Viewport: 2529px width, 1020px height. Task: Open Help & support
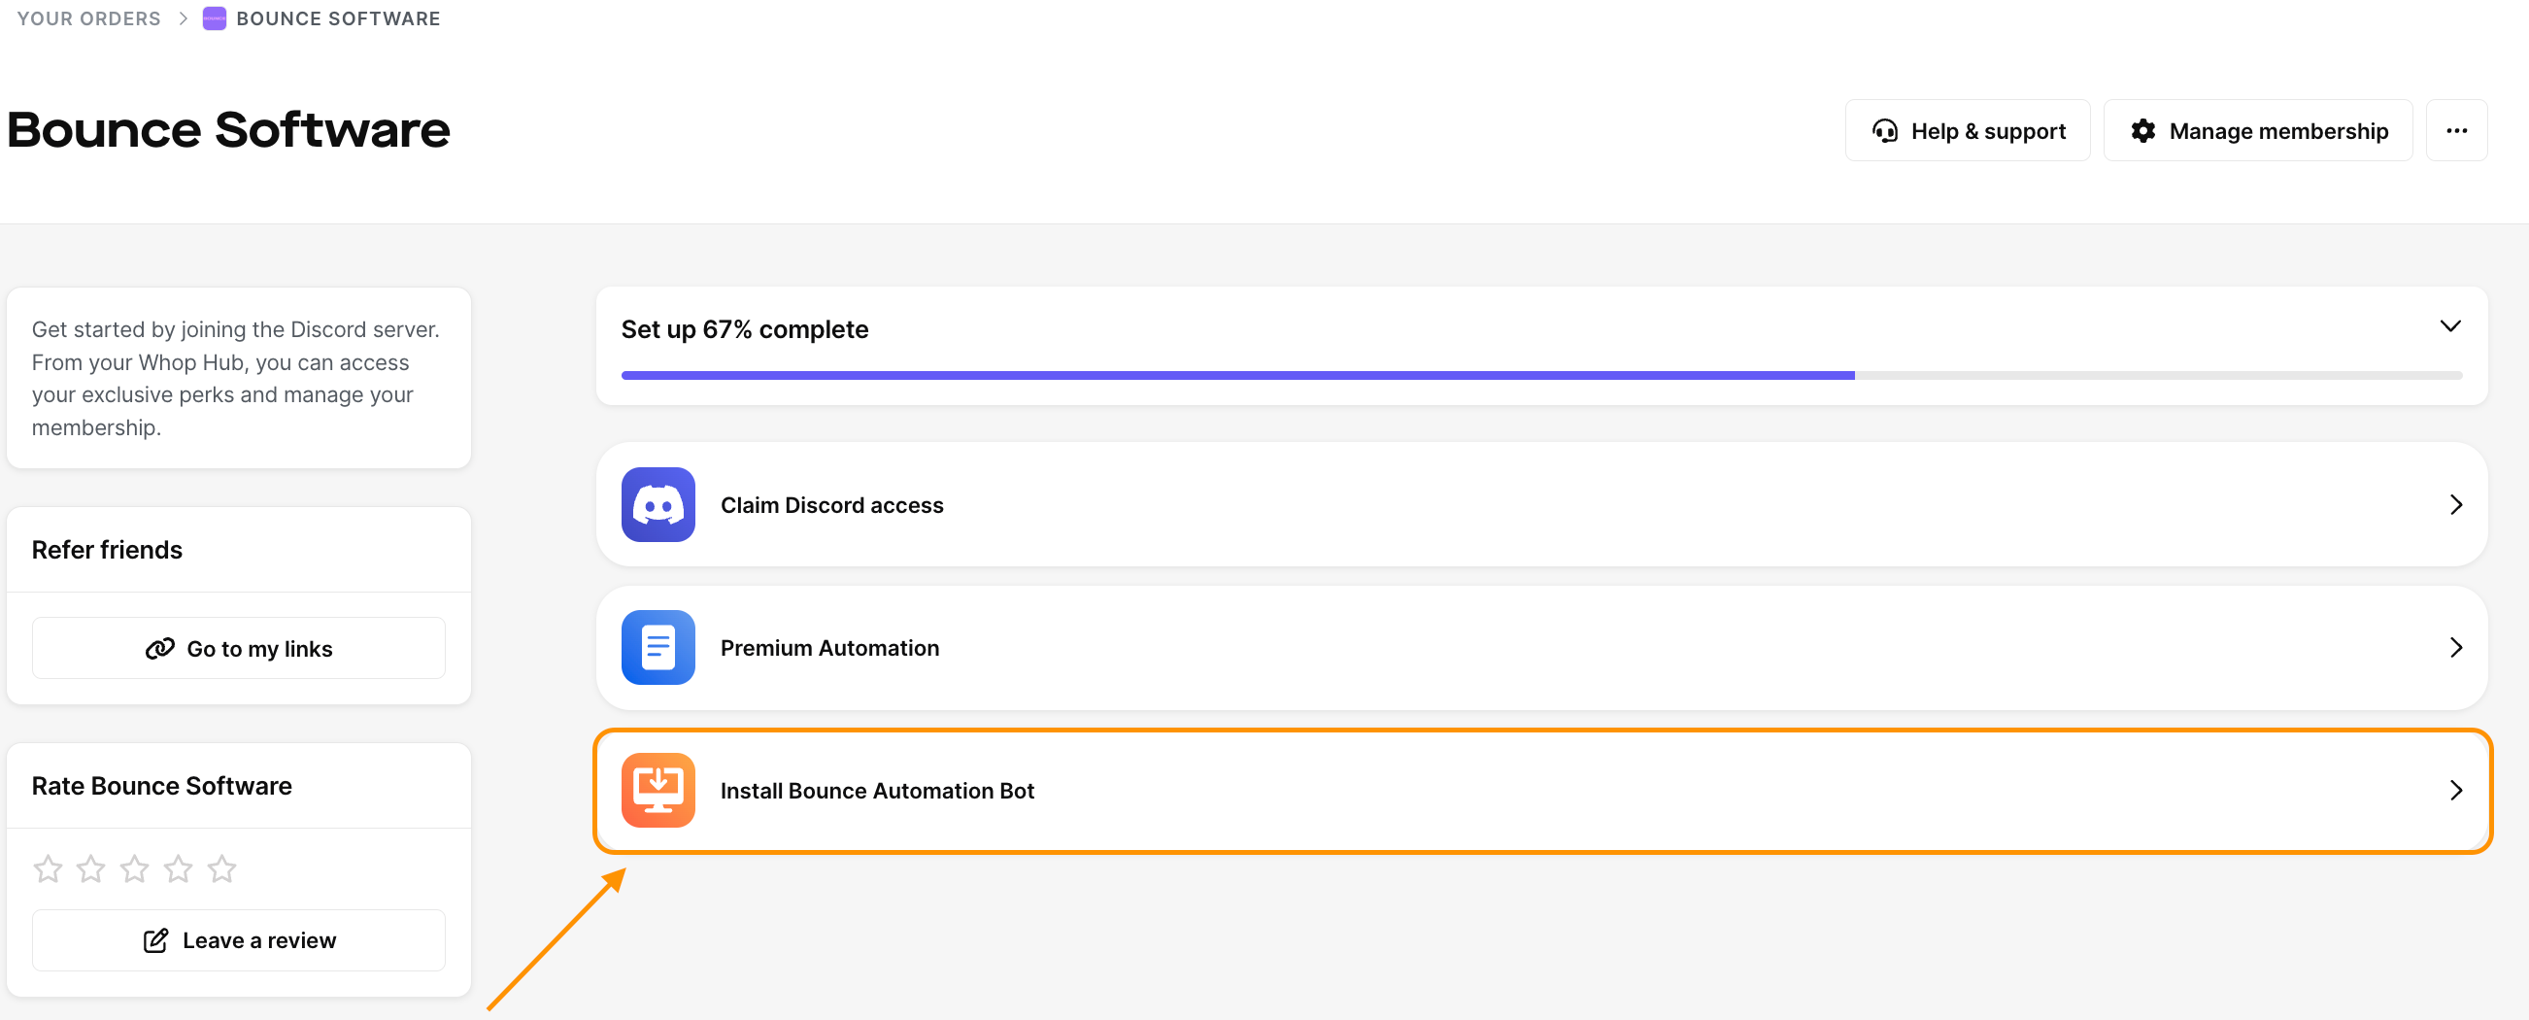tap(1968, 130)
